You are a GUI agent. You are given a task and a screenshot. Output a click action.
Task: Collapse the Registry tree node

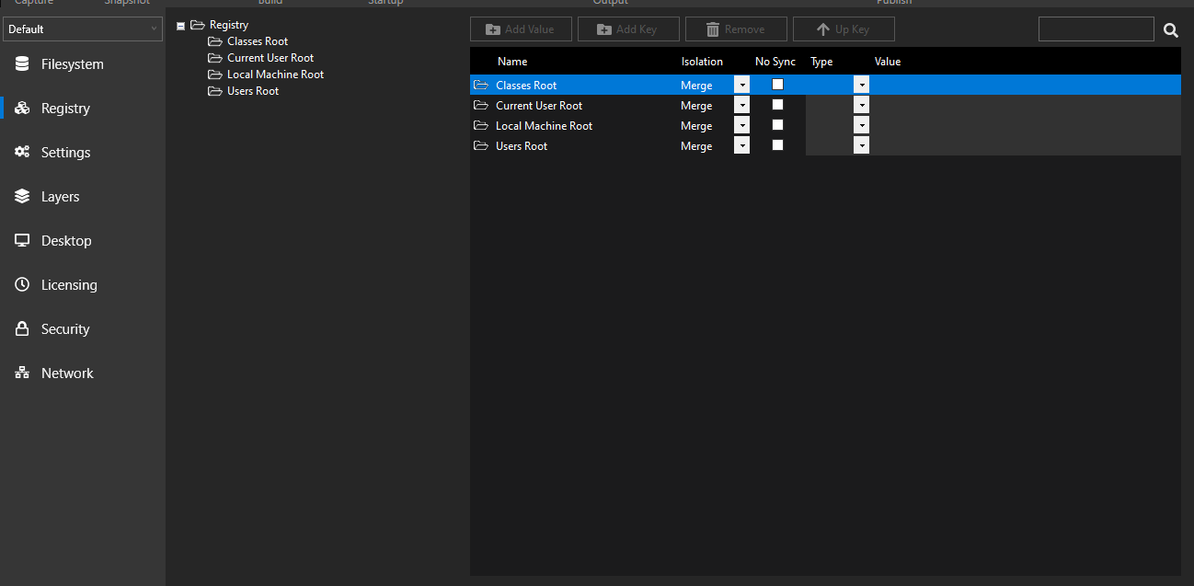pyautogui.click(x=180, y=24)
